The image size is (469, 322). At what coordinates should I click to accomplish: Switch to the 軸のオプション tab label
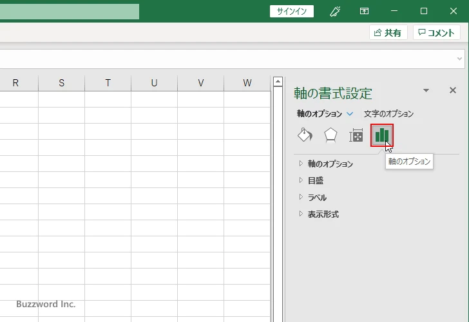coord(319,114)
